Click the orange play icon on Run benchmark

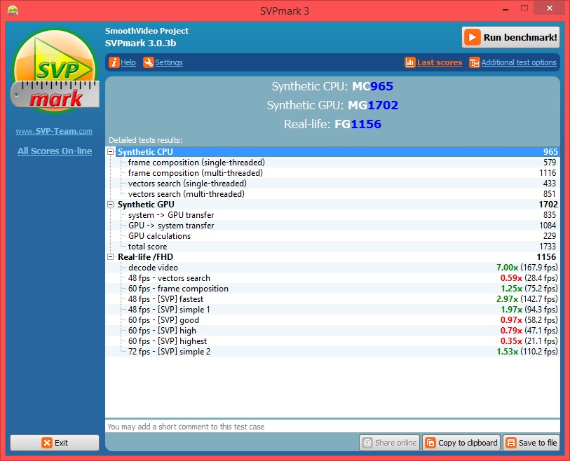point(473,37)
